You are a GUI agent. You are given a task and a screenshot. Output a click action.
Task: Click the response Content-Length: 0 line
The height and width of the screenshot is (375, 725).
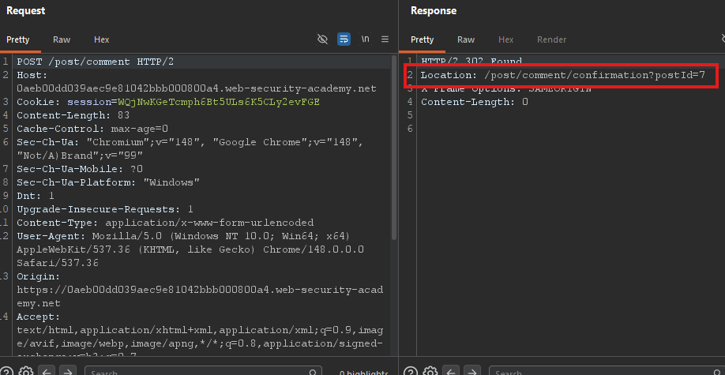(475, 102)
